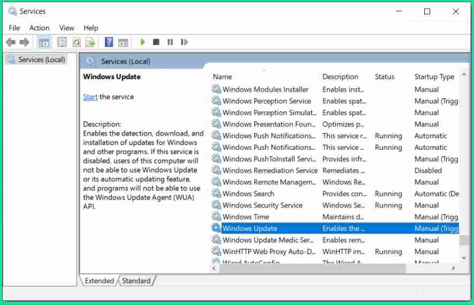This screenshot has height=305, width=474.
Task: Select the Windows Update Medic Ser... name
Action: (x=268, y=240)
